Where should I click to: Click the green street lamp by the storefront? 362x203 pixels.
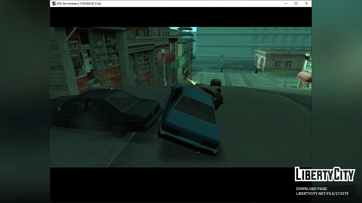(x=164, y=66)
